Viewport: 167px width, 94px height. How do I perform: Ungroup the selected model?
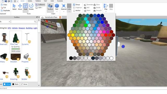pyautogui.click(x=77, y=8)
